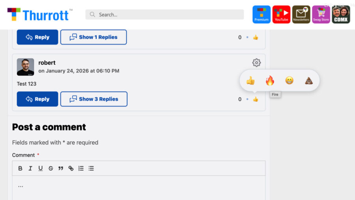Toggle italic formatting in comment editor
Screen dimensions: 355x200
point(30,168)
